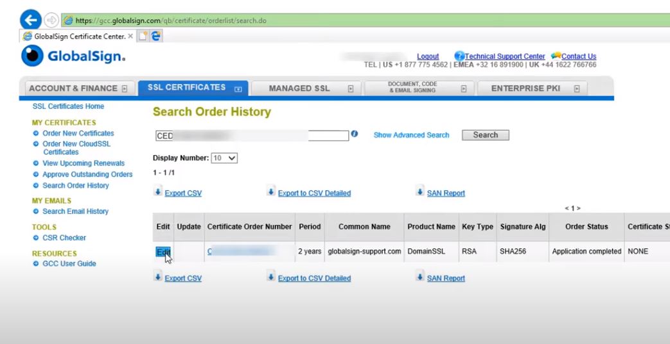670x344 pixels.
Task: Expand the Managed SSL tab arrow
Action: coord(350,88)
